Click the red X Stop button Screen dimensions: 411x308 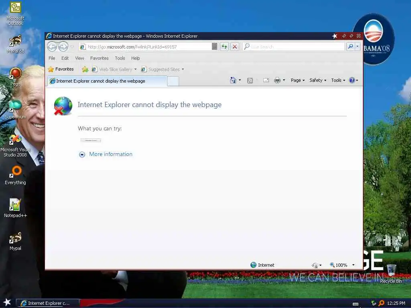pos(234,47)
